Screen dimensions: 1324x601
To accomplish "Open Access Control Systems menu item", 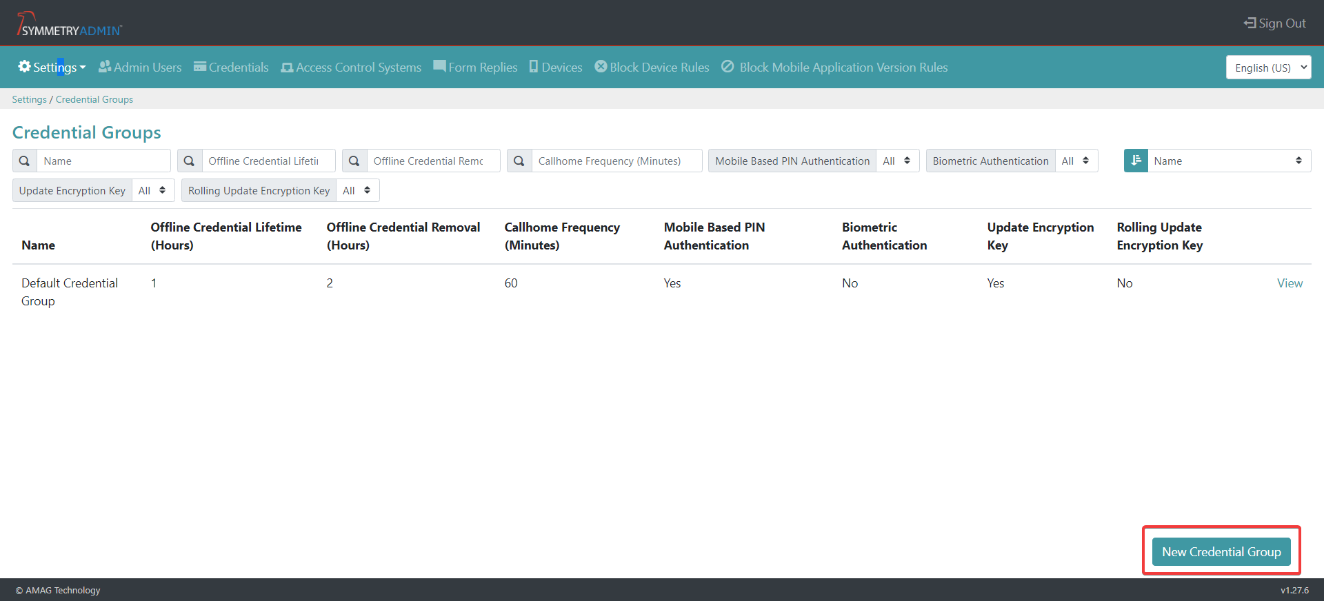I will click(x=351, y=67).
